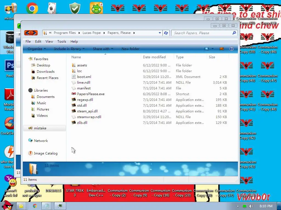Select the steamwrap.ndll file name
This screenshot has width=281, height=210.
pos(89,117)
